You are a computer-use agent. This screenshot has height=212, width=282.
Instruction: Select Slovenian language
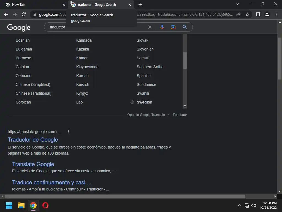click(145, 49)
